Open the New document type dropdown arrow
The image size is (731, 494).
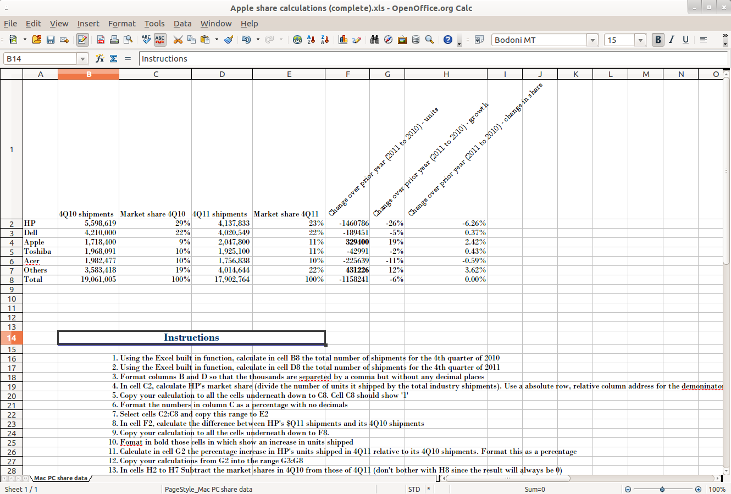[x=25, y=40]
